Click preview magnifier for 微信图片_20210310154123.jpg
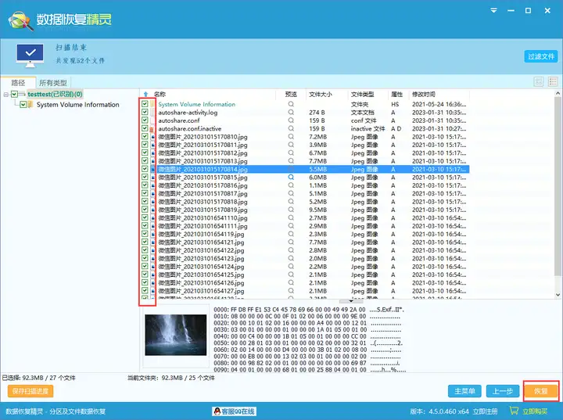 tap(291, 258)
